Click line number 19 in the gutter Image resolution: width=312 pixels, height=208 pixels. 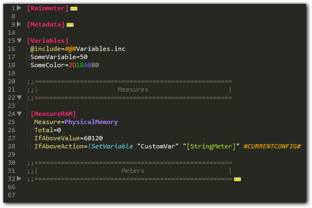pyautogui.click(x=11, y=73)
